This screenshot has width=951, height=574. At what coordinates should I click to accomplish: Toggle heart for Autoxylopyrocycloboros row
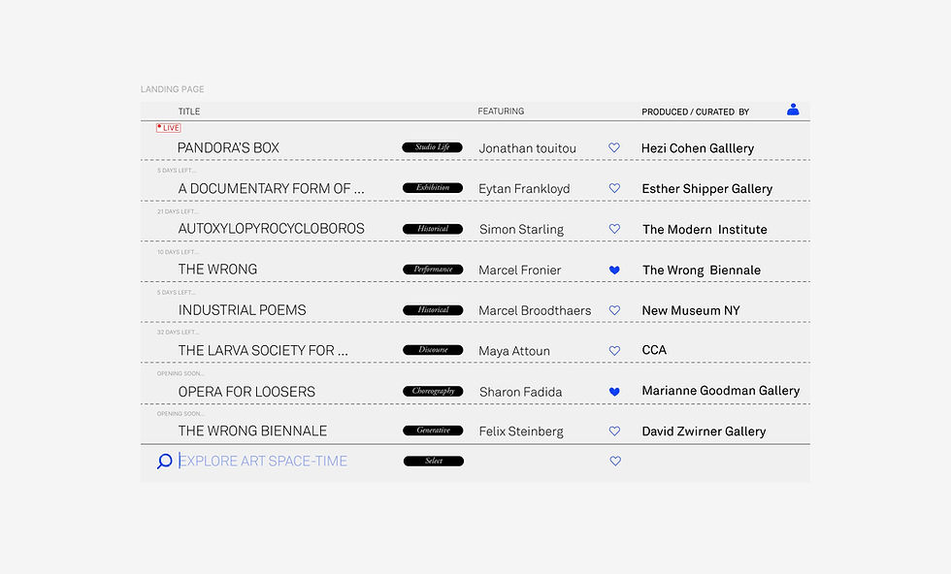click(x=614, y=229)
